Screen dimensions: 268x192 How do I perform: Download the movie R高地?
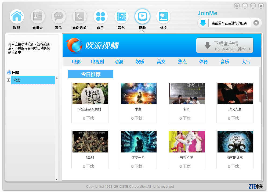(88, 166)
